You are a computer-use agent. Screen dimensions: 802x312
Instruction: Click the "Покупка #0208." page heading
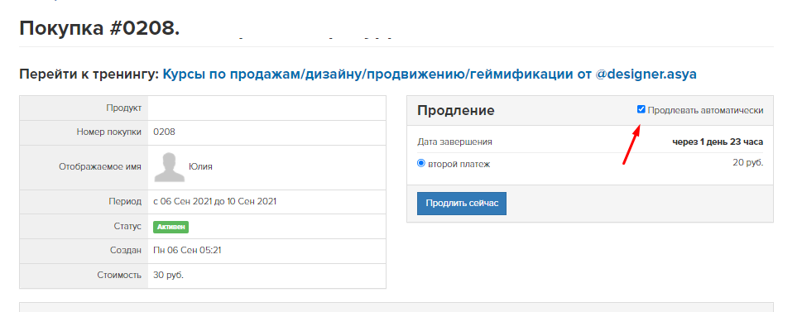coord(100,28)
